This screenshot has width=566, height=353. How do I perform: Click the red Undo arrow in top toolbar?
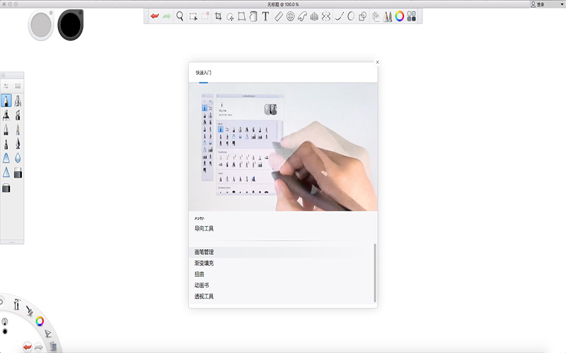tap(154, 16)
